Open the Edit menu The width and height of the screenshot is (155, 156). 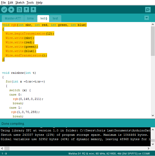pos(11,3)
